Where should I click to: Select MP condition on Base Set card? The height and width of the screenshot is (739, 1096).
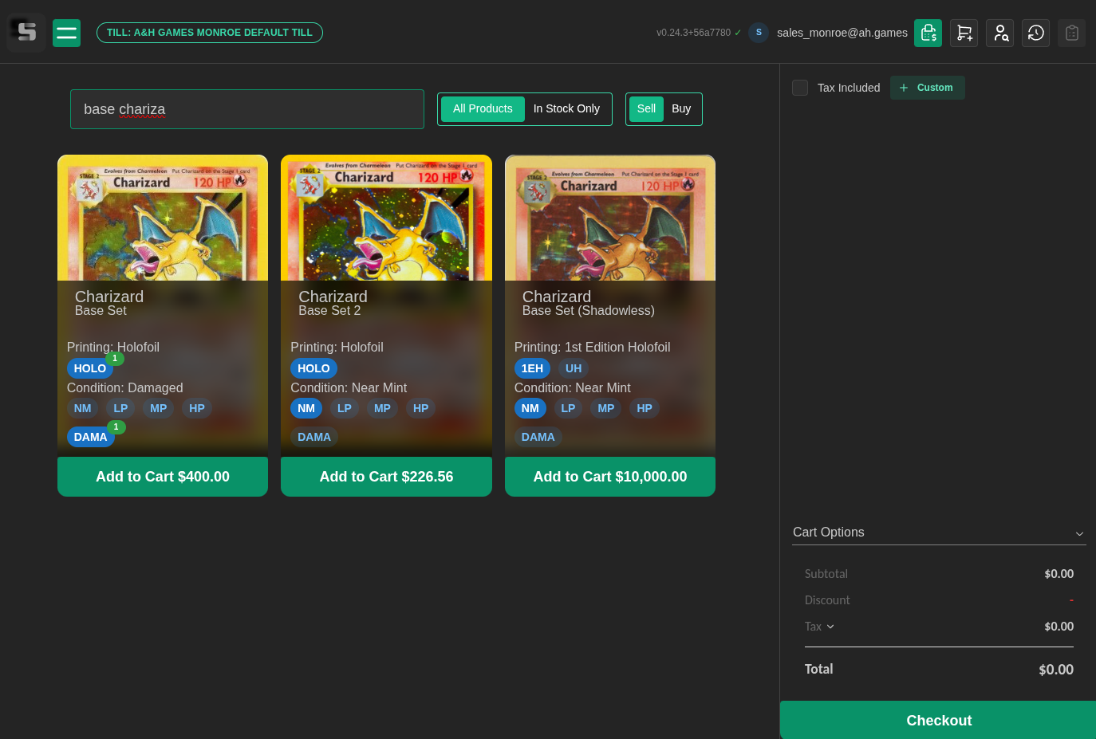[x=159, y=408]
